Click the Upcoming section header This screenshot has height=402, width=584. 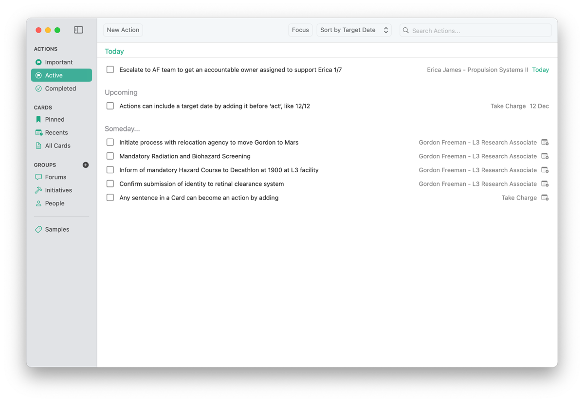tap(121, 92)
